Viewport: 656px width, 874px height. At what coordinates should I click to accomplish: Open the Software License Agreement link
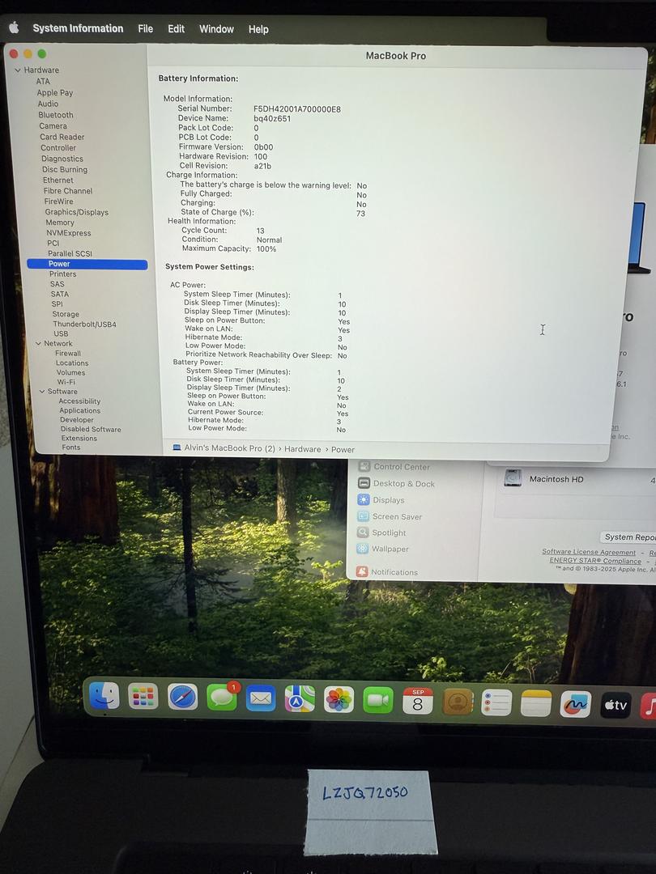point(589,552)
